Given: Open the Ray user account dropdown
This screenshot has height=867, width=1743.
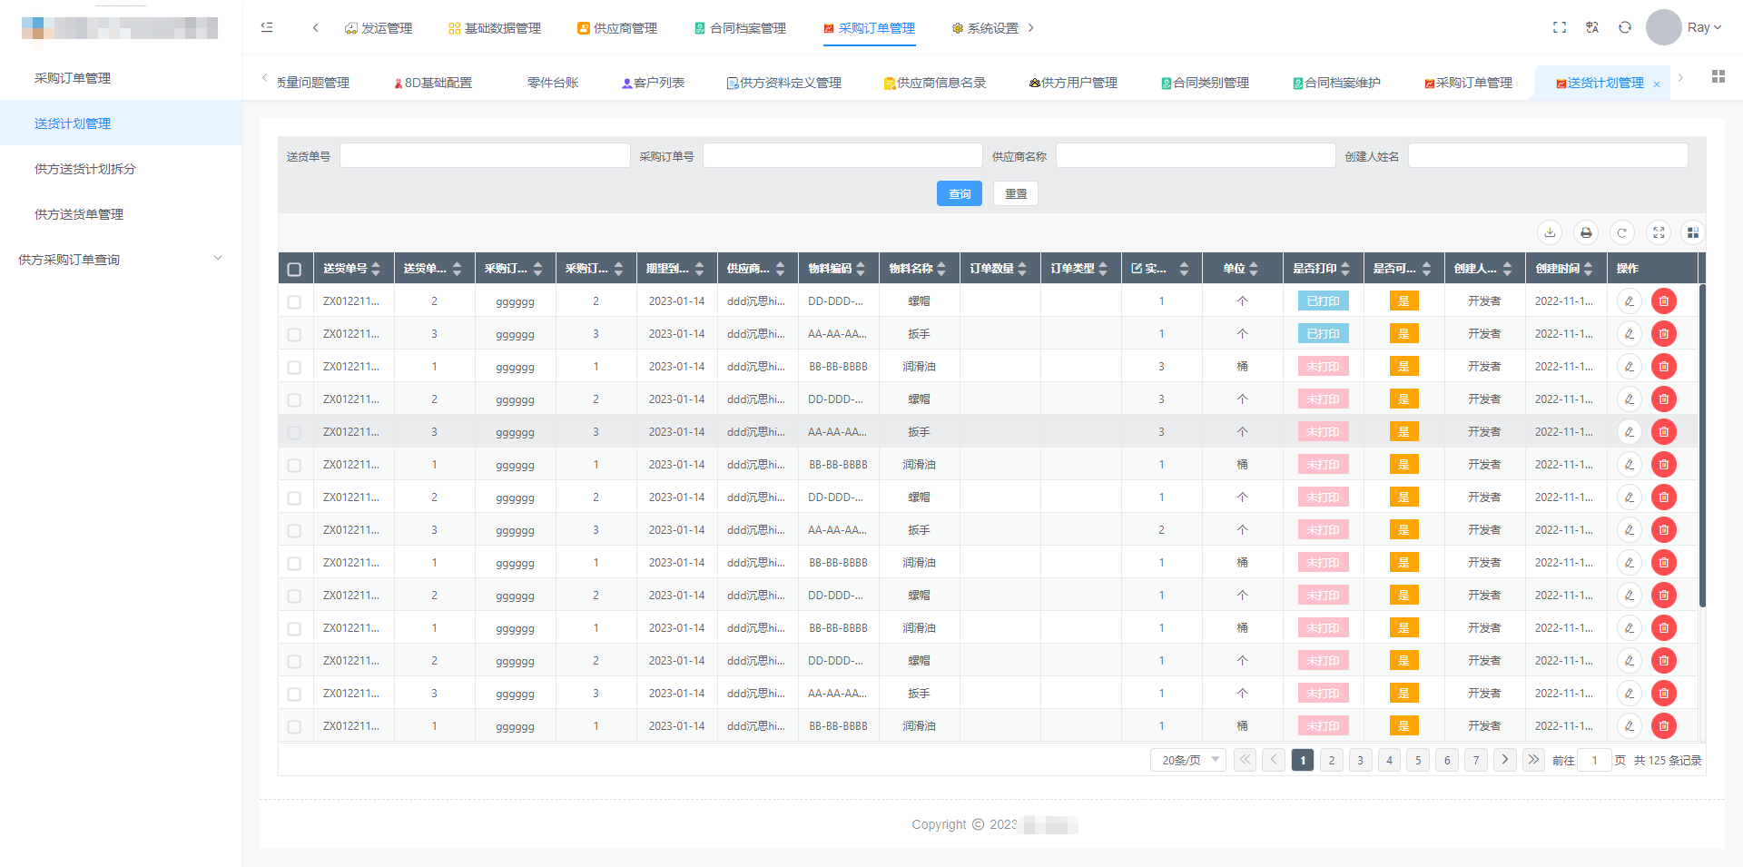Looking at the screenshot, I should coord(1704,27).
